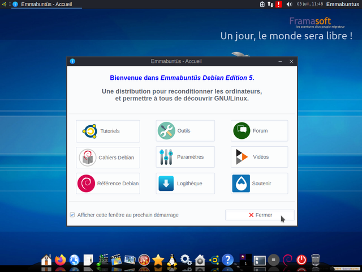Open the gears settings icon in dock
The height and width of the screenshot is (272, 362).
[186, 260]
